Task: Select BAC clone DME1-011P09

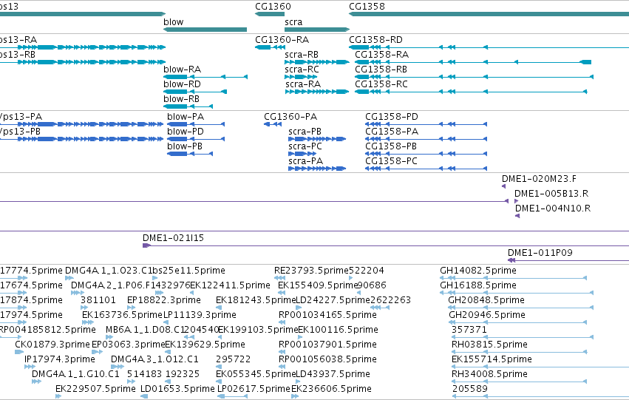Action: tap(568, 260)
